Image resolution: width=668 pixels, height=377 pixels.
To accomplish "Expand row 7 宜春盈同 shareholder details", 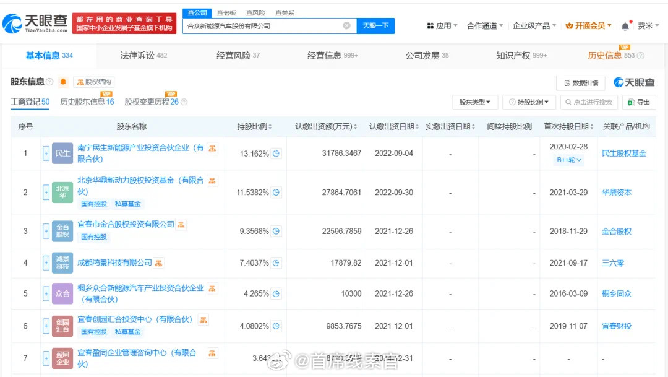I will click(x=46, y=358).
